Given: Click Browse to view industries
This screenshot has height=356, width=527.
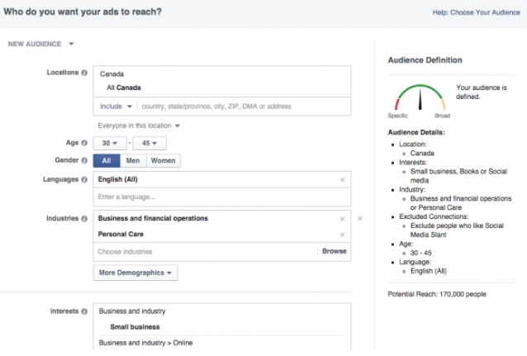Looking at the screenshot, I should pyautogui.click(x=334, y=251).
